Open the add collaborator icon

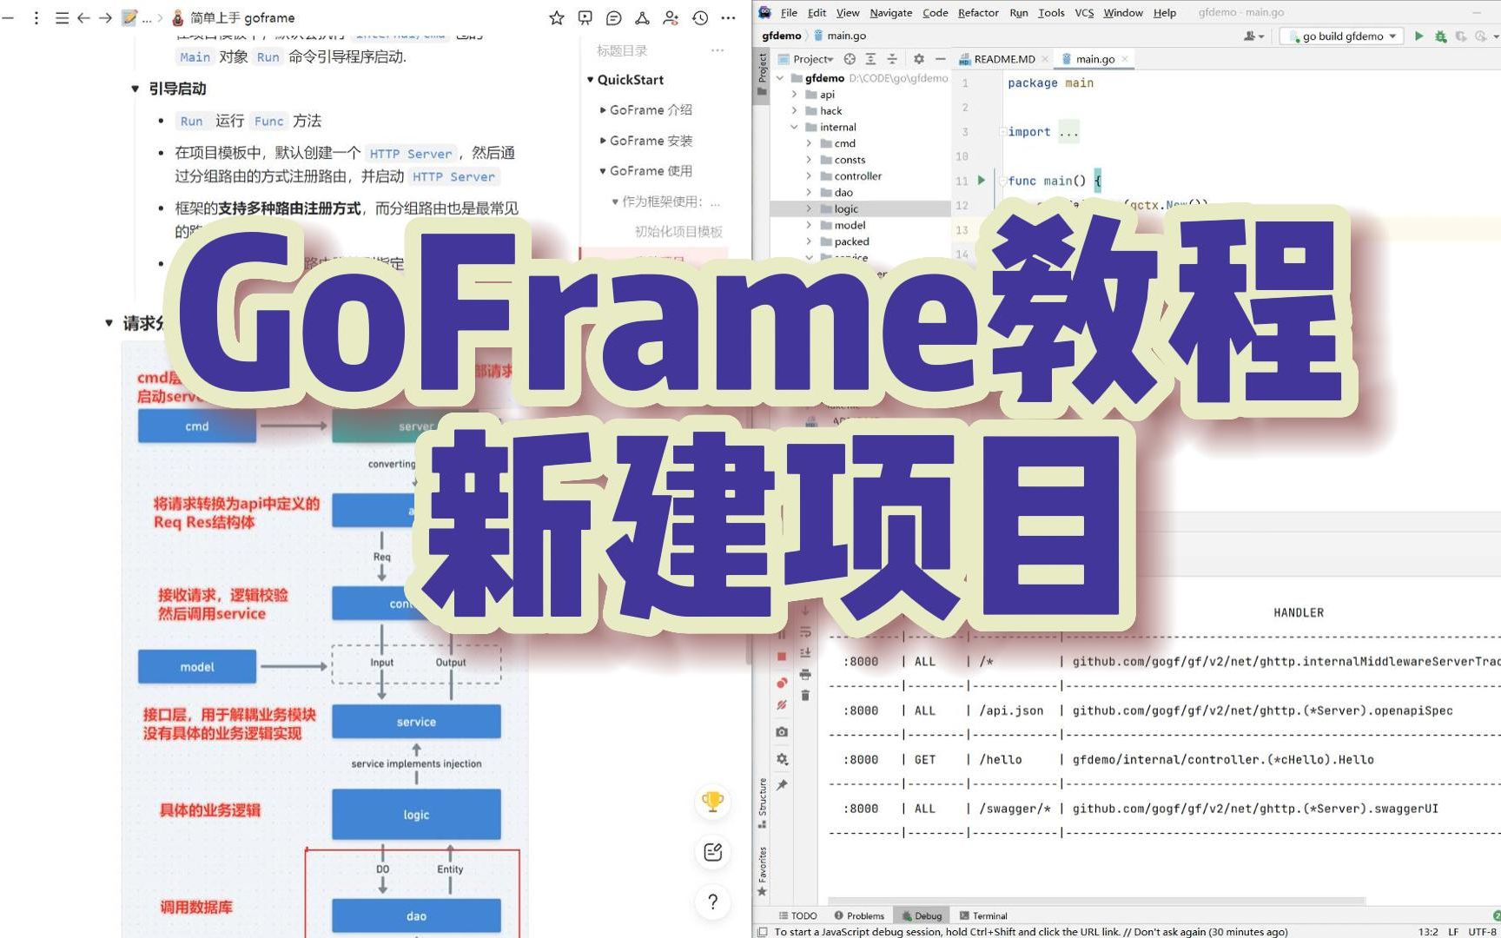pyautogui.click(x=671, y=17)
